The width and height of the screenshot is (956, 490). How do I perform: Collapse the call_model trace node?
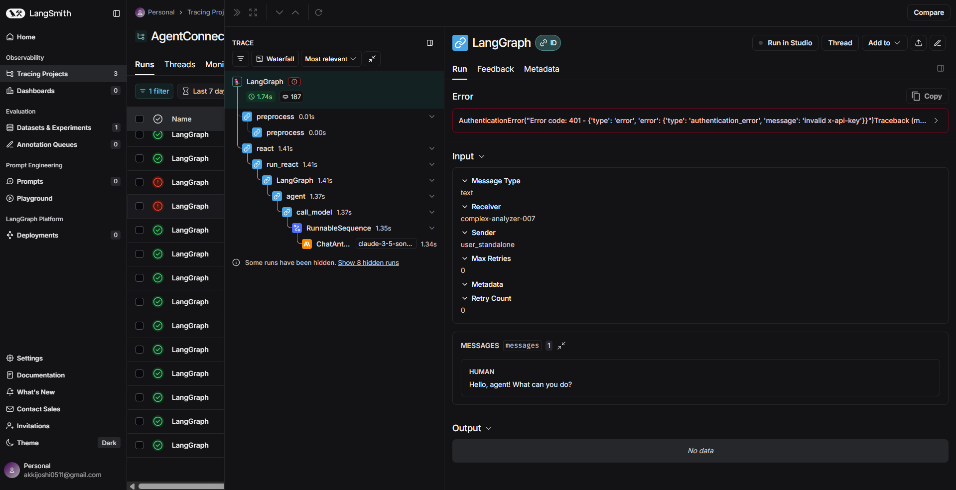[432, 212]
